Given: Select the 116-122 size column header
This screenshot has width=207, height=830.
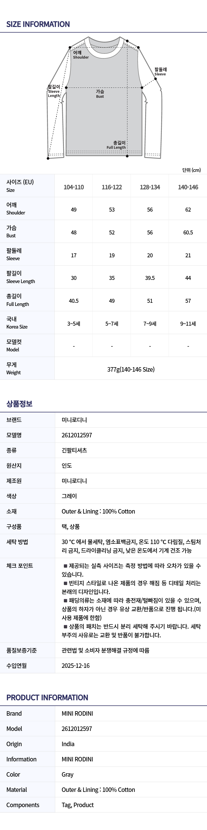Looking at the screenshot, I should tap(112, 187).
